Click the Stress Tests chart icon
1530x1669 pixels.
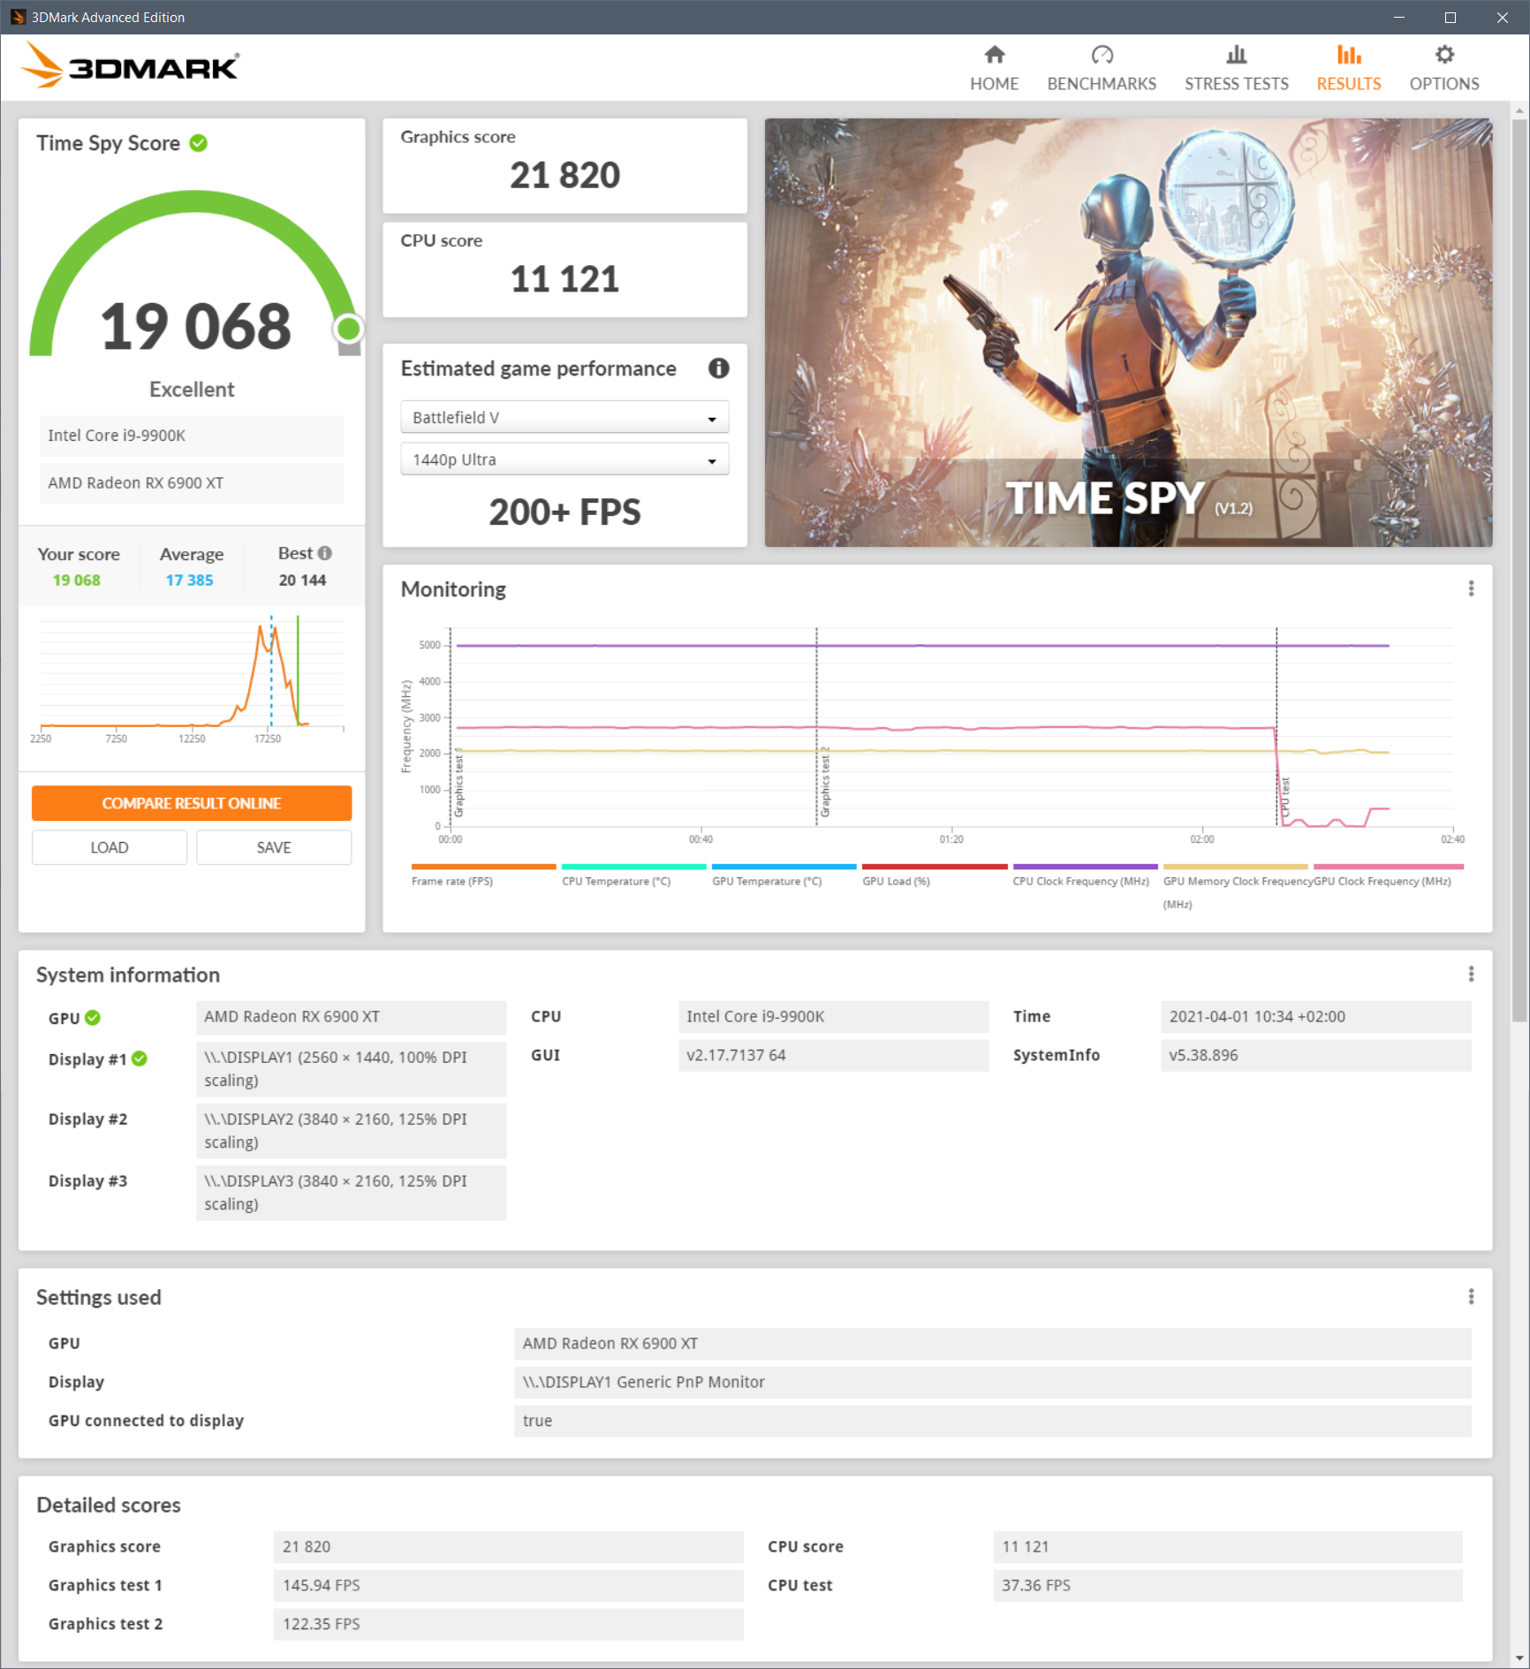tap(1237, 55)
